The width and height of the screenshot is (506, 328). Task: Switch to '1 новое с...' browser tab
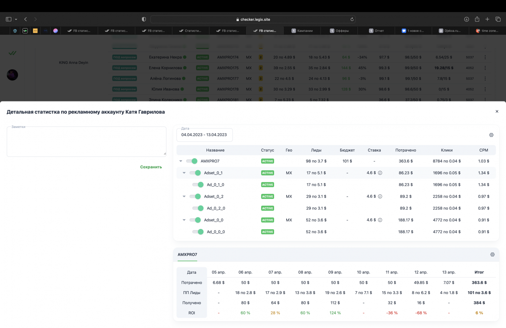click(x=413, y=31)
